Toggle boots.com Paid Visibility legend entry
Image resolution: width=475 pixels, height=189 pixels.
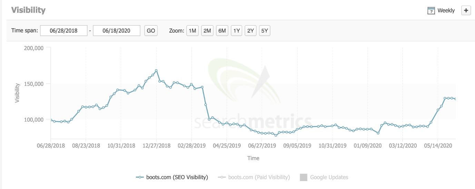coord(254,177)
